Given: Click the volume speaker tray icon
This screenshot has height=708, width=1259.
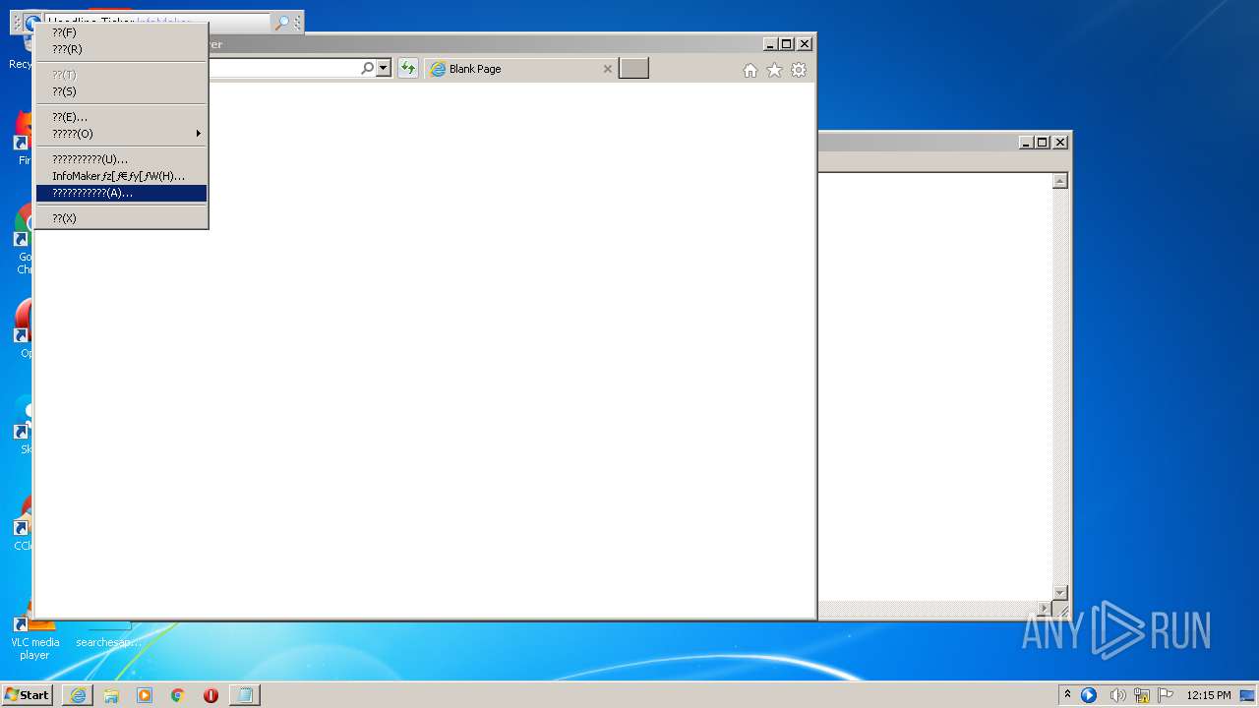Looking at the screenshot, I should click(1117, 695).
